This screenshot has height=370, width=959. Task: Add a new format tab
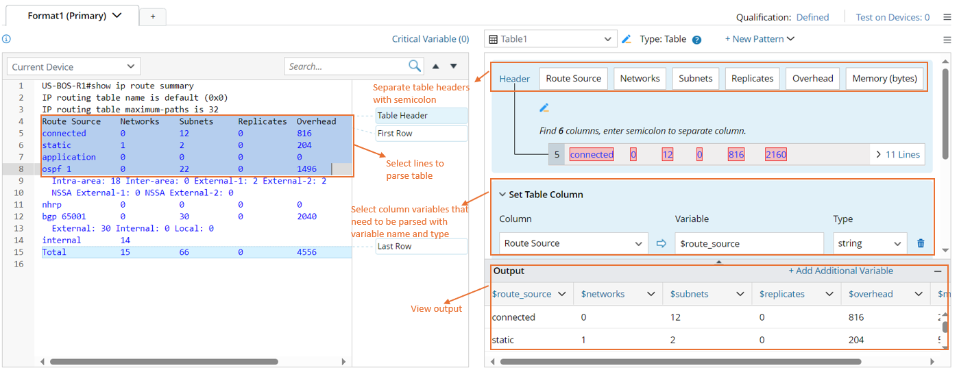pyautogui.click(x=153, y=16)
